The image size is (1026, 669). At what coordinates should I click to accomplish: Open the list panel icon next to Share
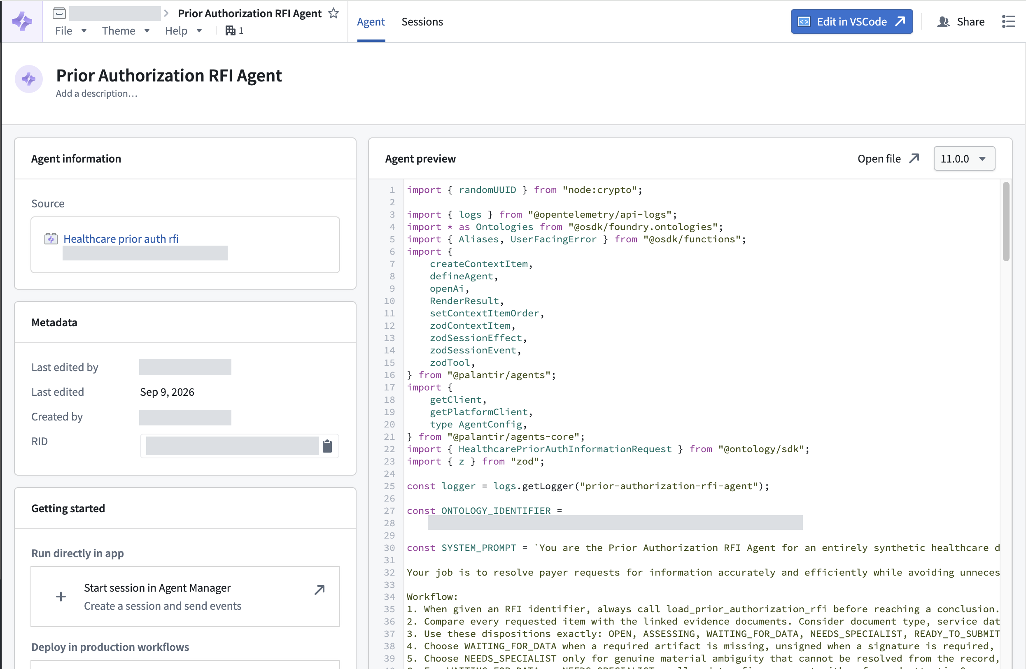pyautogui.click(x=1008, y=21)
